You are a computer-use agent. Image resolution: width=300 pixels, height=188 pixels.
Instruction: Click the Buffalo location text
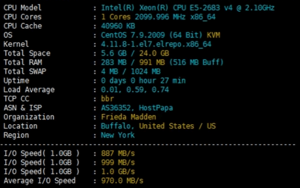click(x=115, y=126)
